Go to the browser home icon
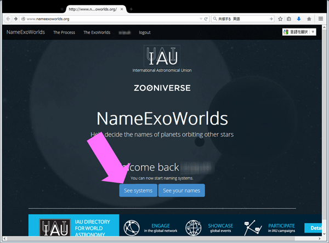The height and width of the screenshot is (243, 329). pyautogui.click(x=309, y=19)
